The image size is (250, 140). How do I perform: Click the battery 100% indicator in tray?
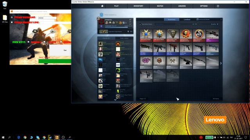(x=209, y=137)
